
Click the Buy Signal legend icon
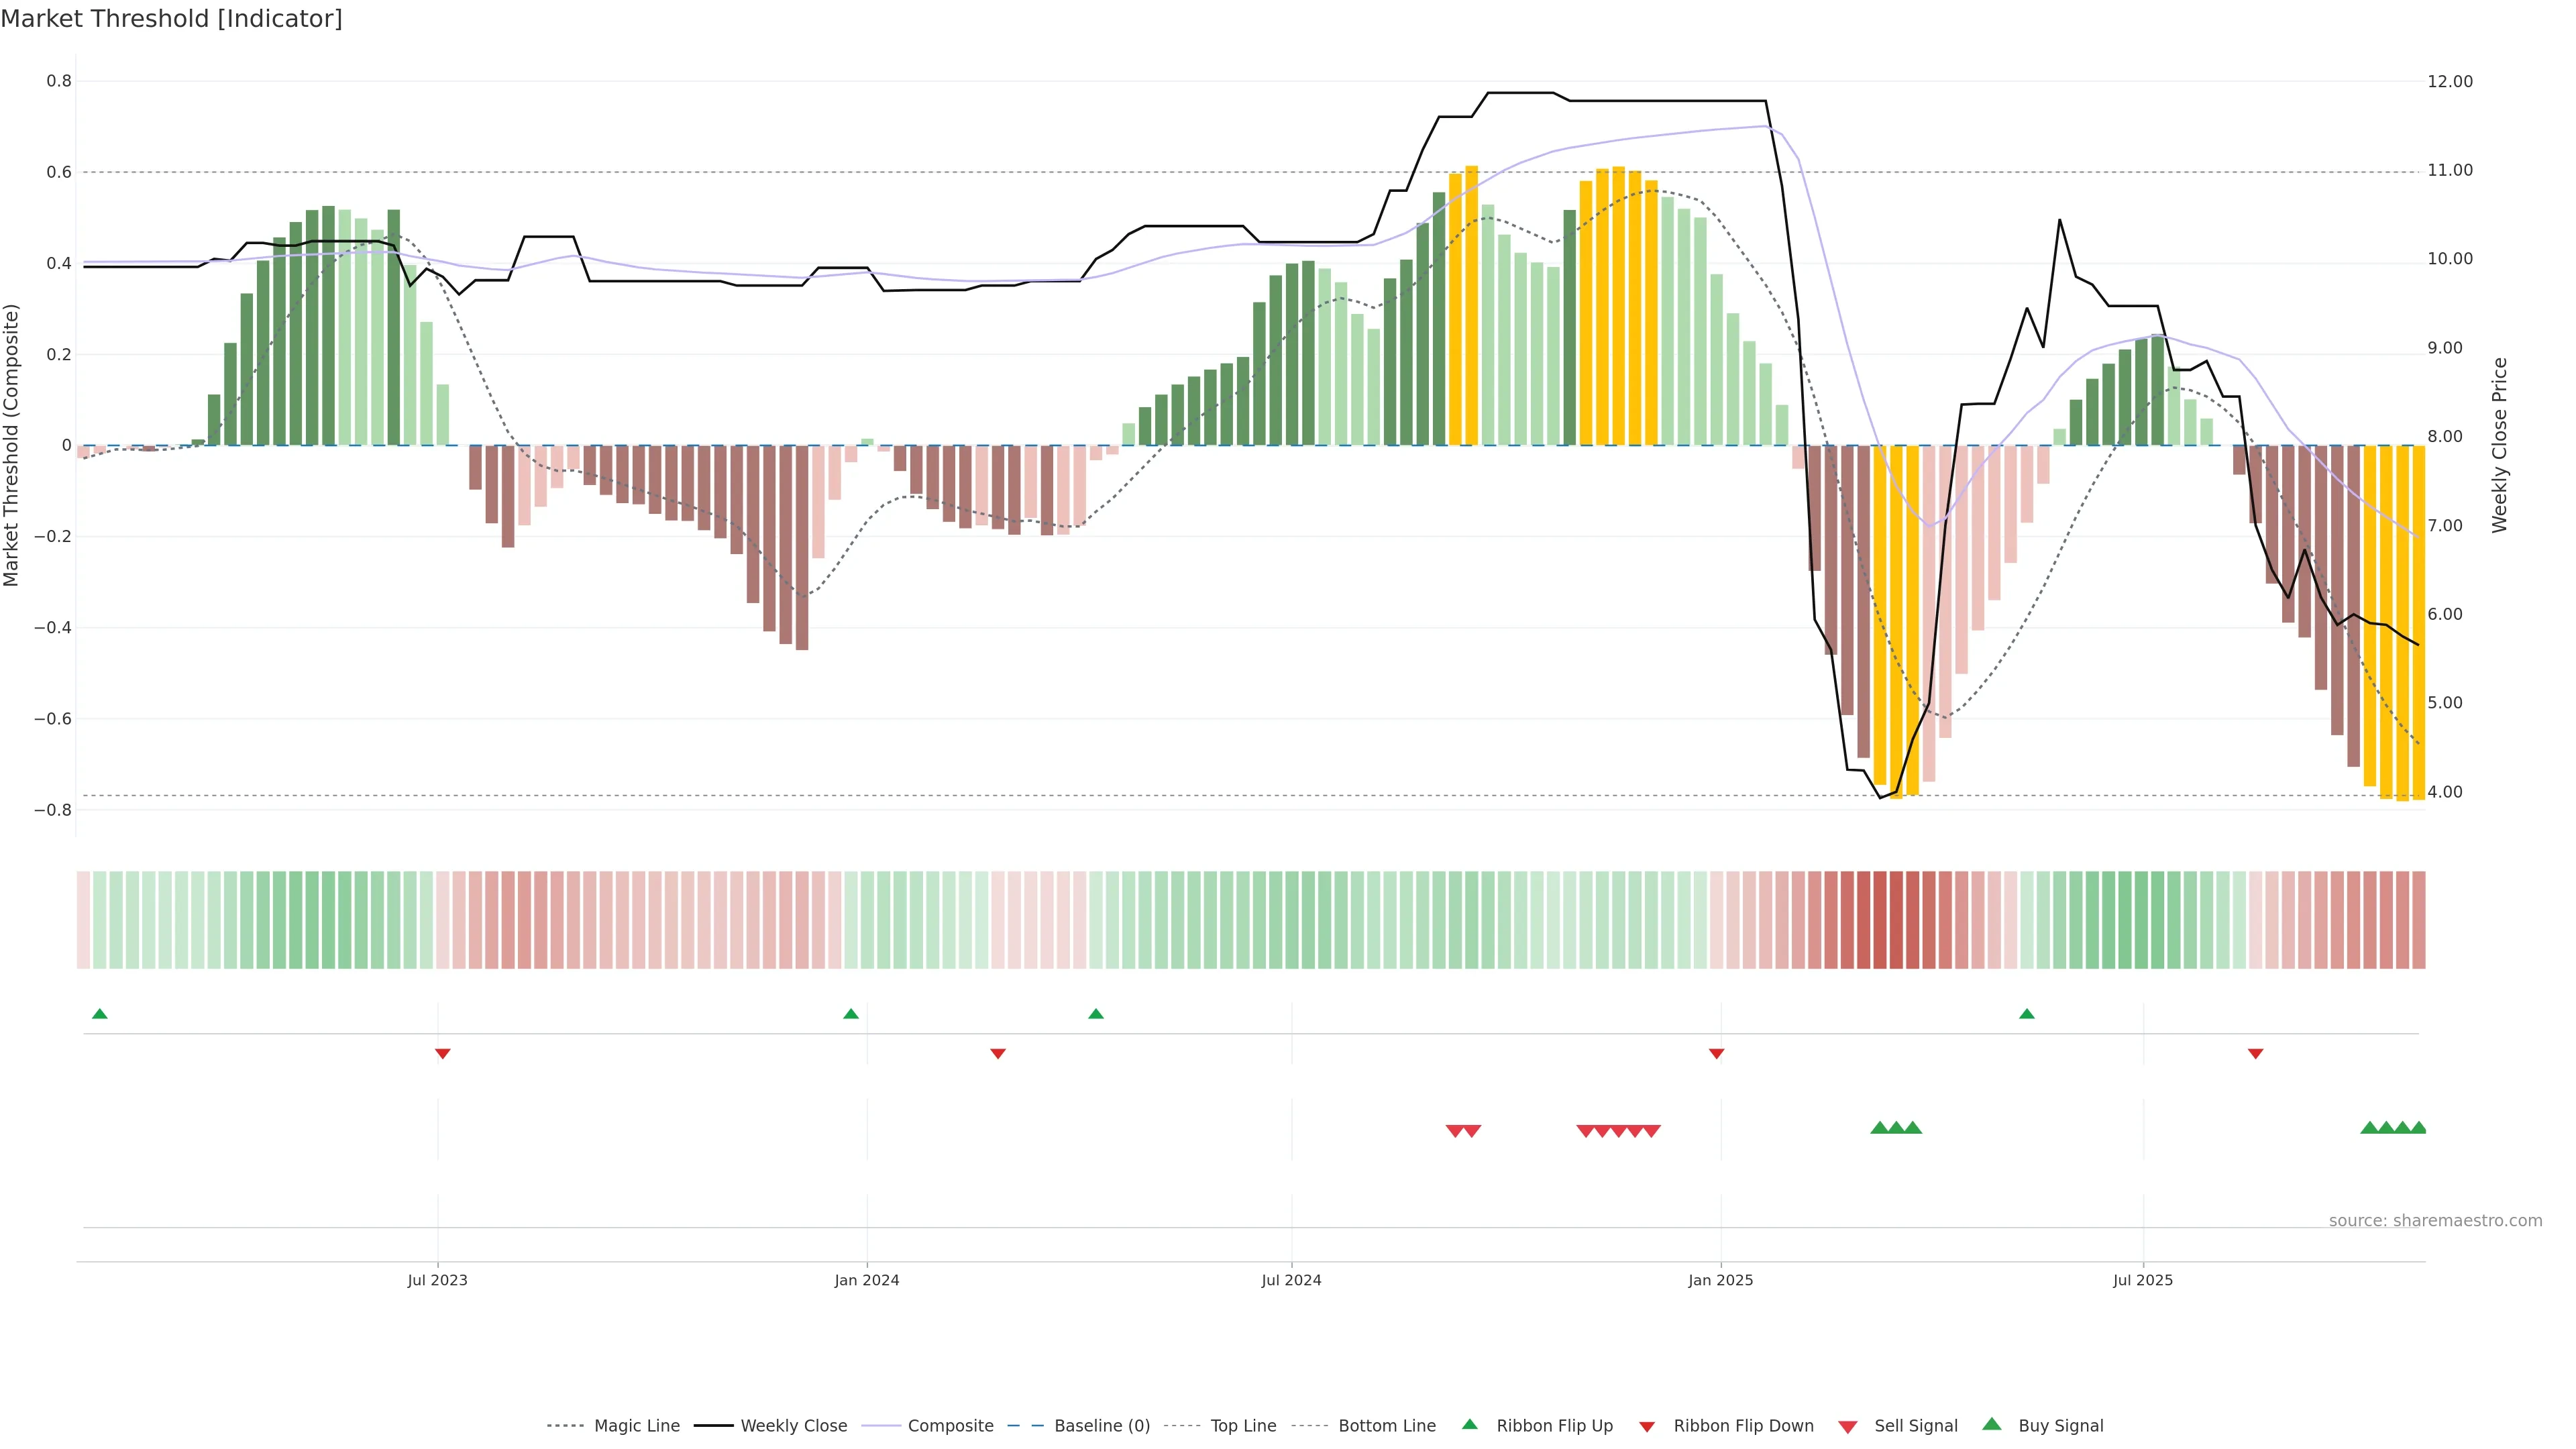1992,1424
